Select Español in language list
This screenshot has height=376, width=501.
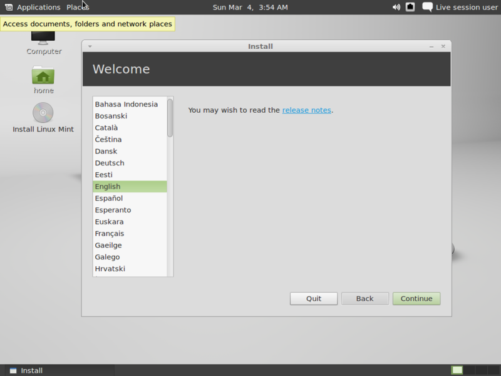130,198
